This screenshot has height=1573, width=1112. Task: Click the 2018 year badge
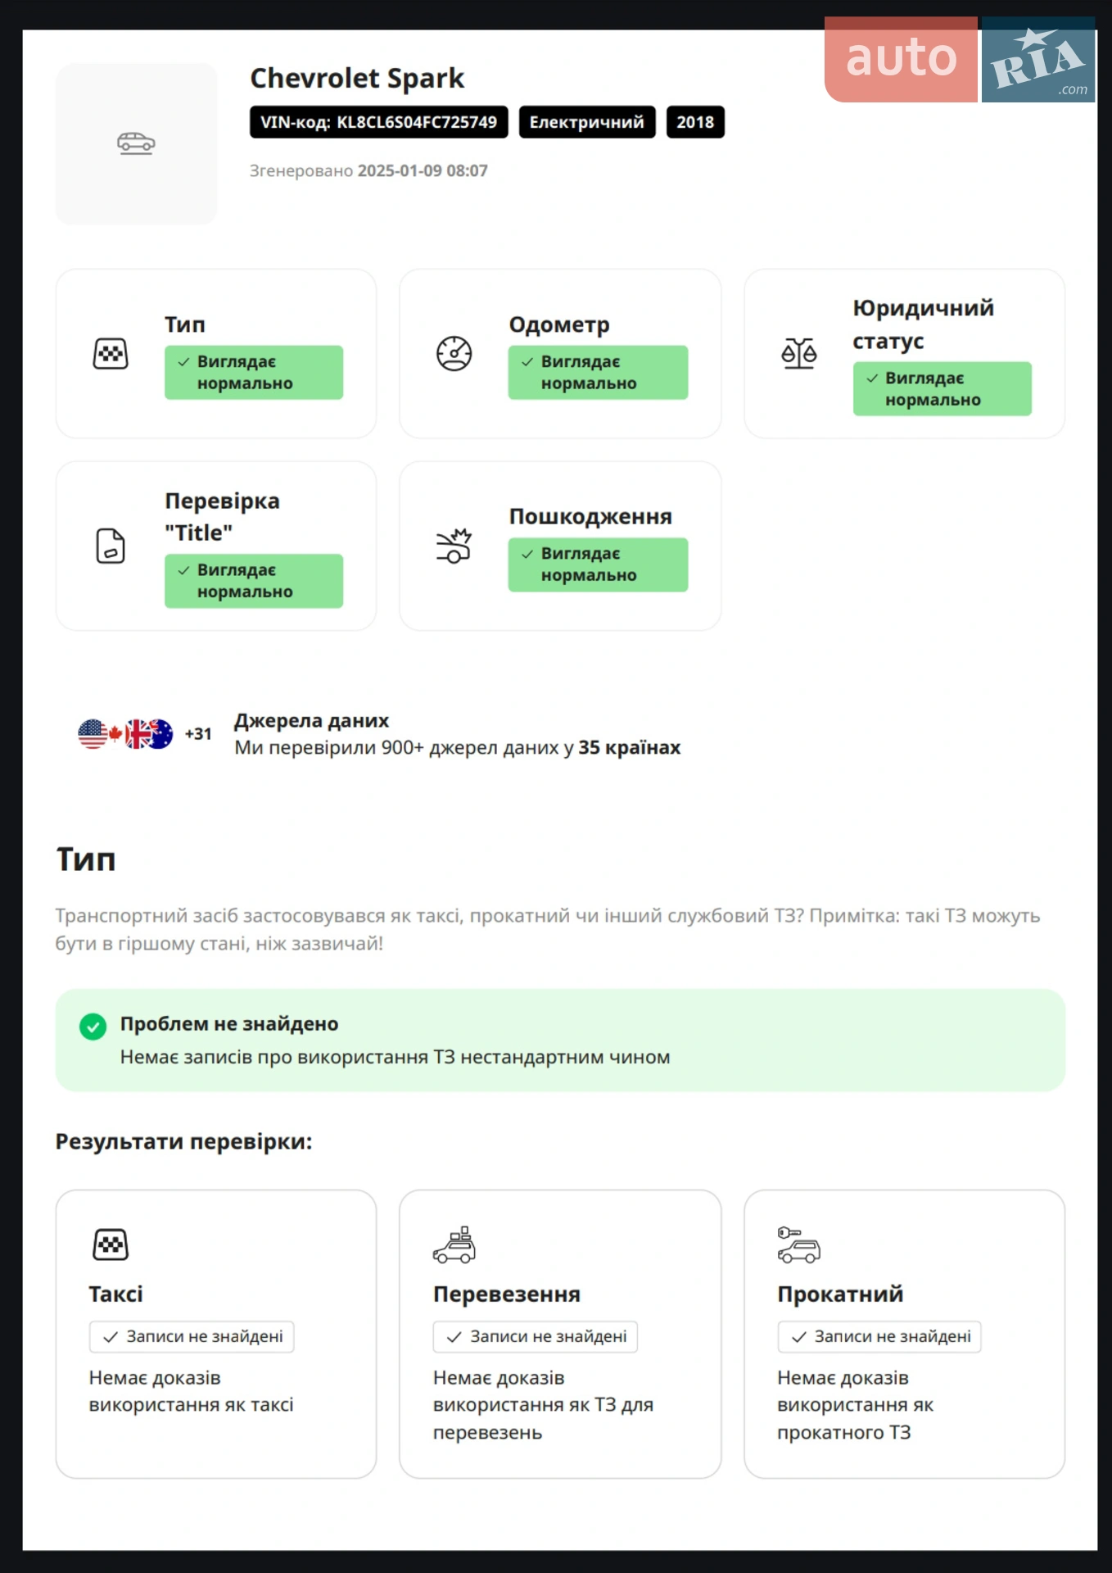pos(695,122)
